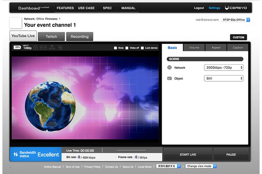Screen dimensions: 262x174
Task: Toggle the Video off checkbox
Action: [127, 48]
